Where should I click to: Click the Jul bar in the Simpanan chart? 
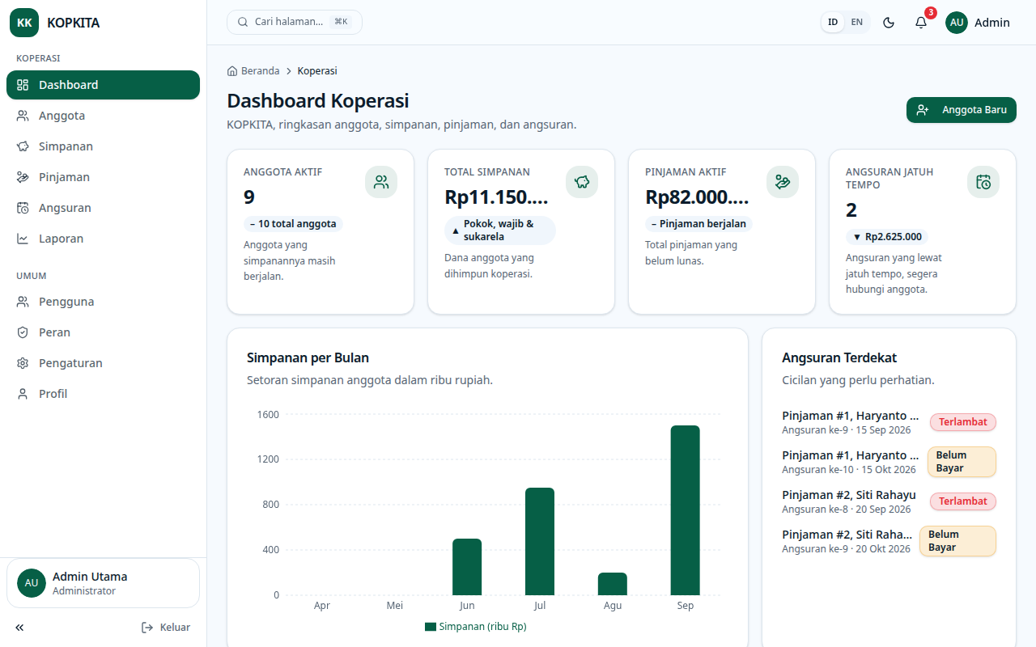coord(540,542)
